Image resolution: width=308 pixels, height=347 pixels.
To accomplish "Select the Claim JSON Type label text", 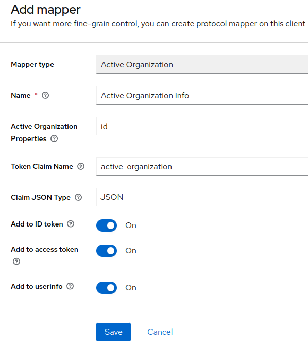I will [x=41, y=197].
